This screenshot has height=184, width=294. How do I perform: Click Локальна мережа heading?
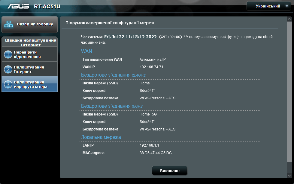[101, 137]
